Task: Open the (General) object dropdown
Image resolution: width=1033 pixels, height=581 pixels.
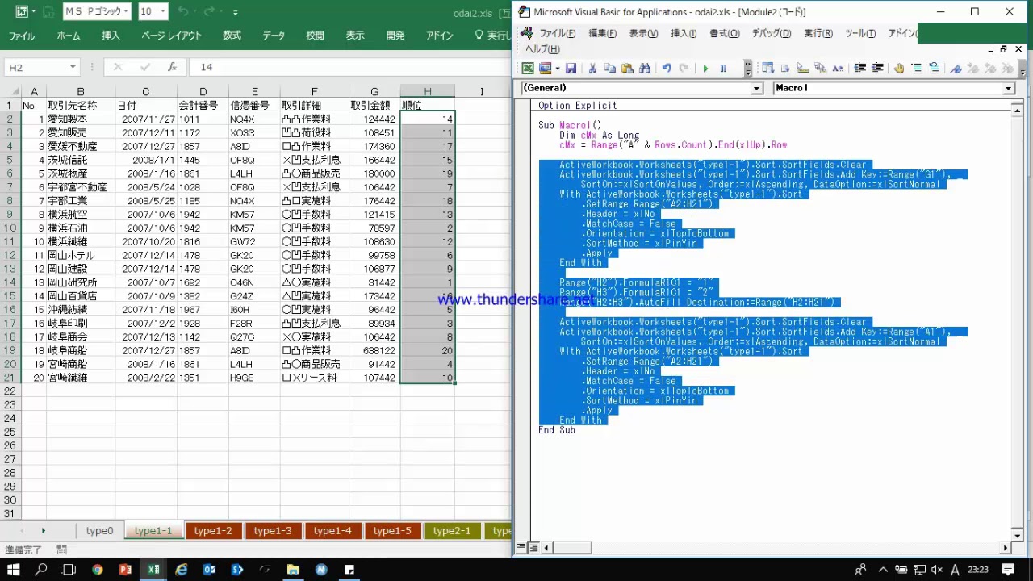Action: [756, 88]
